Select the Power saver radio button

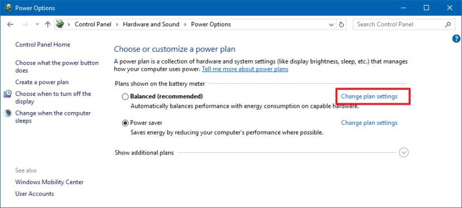pos(125,123)
